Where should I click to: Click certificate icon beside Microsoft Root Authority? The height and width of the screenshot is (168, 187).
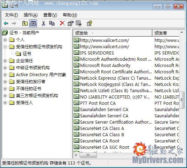click(x=76, y=65)
